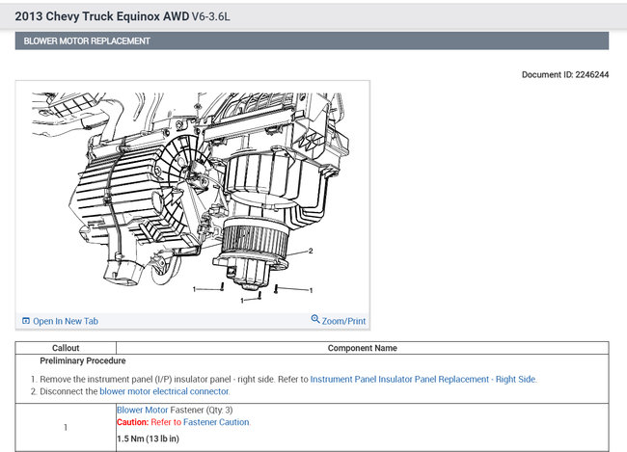The width and height of the screenshot is (627, 452).
Task: Select the Document ID 2246244 text
Action: click(x=564, y=74)
